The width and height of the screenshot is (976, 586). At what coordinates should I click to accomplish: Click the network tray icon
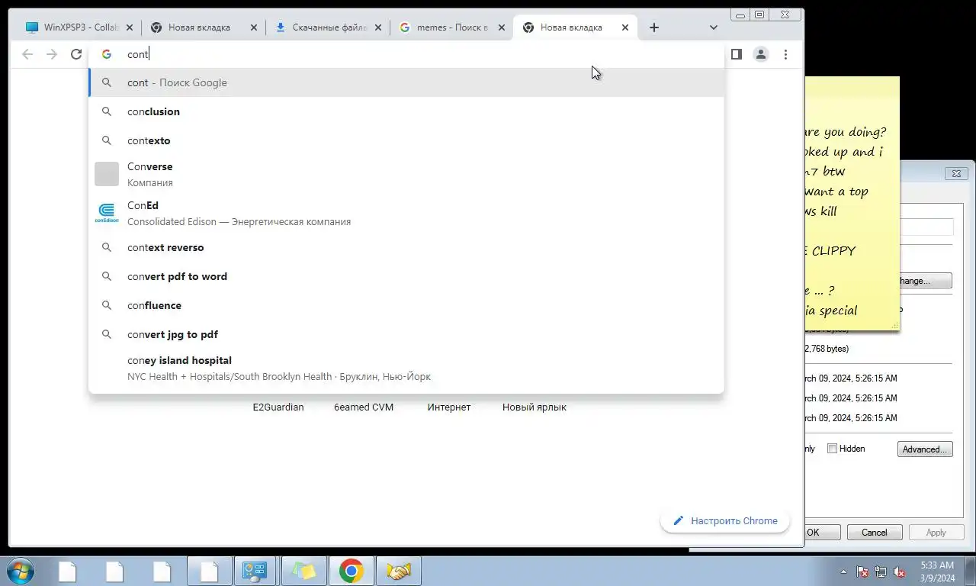click(x=881, y=572)
